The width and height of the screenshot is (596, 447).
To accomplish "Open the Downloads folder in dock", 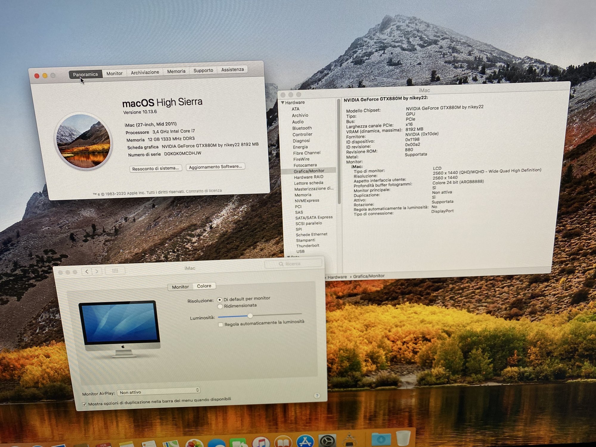I will [381, 439].
